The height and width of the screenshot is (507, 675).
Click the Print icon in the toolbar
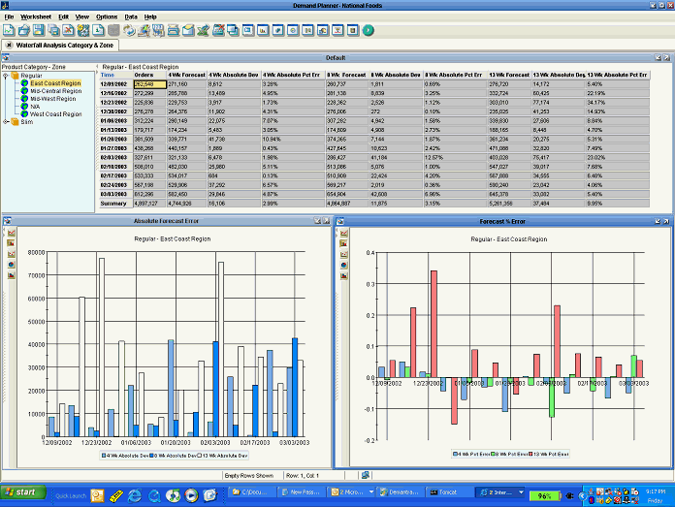pos(173,30)
